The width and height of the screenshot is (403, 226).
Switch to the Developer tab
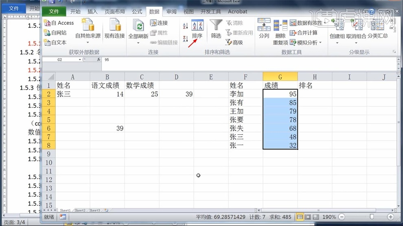[x=210, y=11]
